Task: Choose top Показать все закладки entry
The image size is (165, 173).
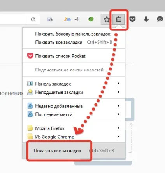Action: [74, 42]
